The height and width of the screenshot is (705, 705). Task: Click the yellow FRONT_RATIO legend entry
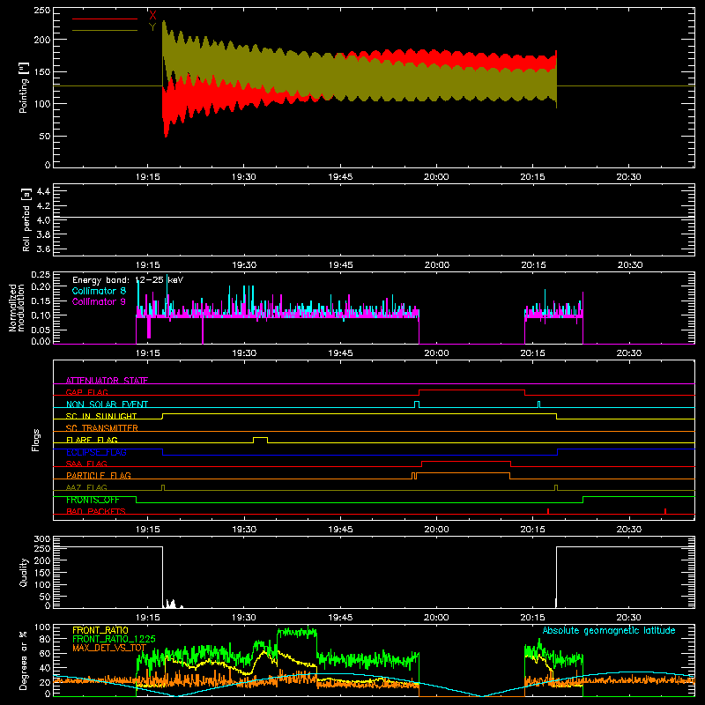pyautogui.click(x=100, y=630)
